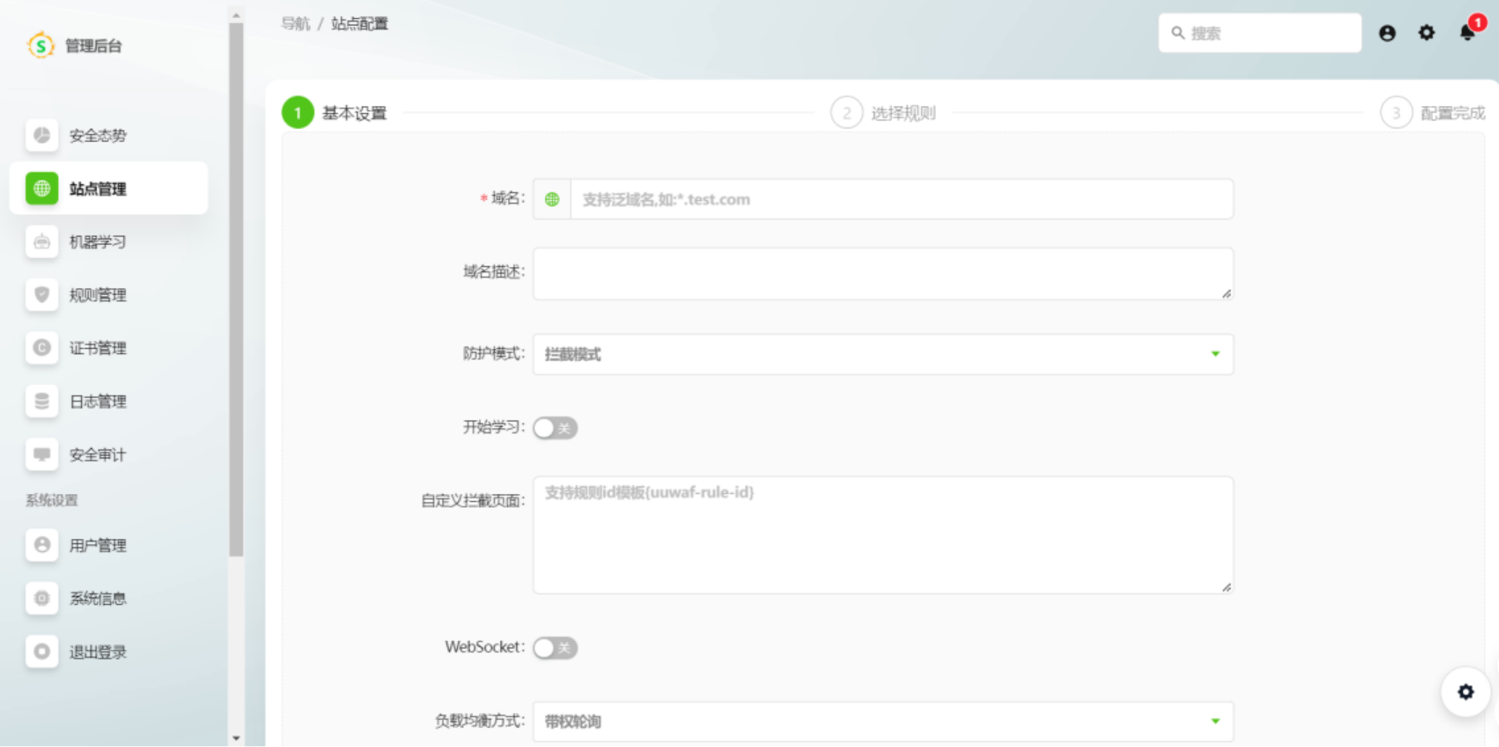This screenshot has width=1499, height=747.
Task: Click the user account avatar icon
Action: coord(1387,33)
